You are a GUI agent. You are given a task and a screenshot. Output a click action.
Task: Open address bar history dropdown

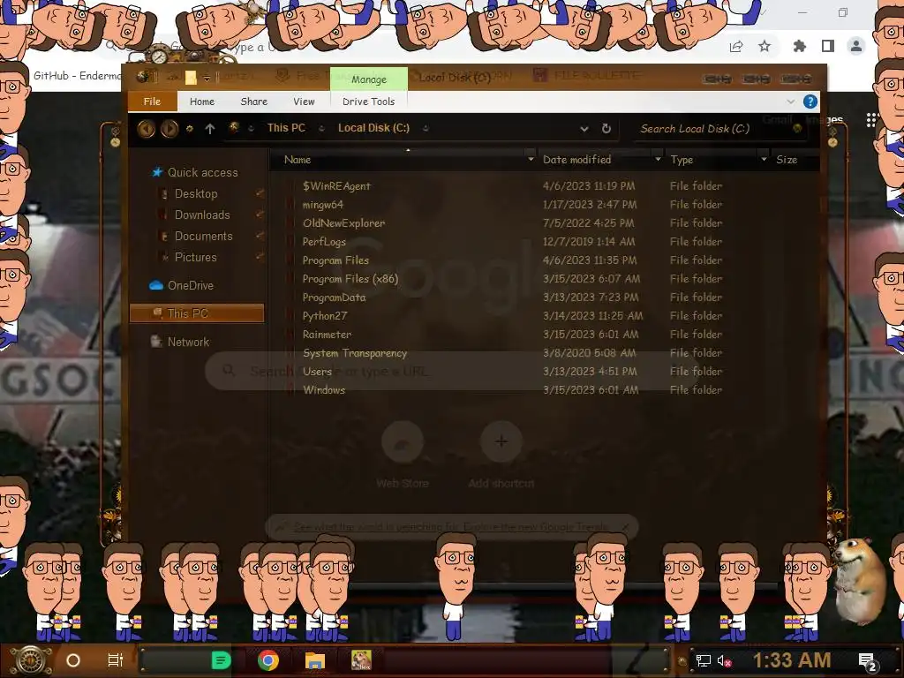pyautogui.click(x=584, y=129)
